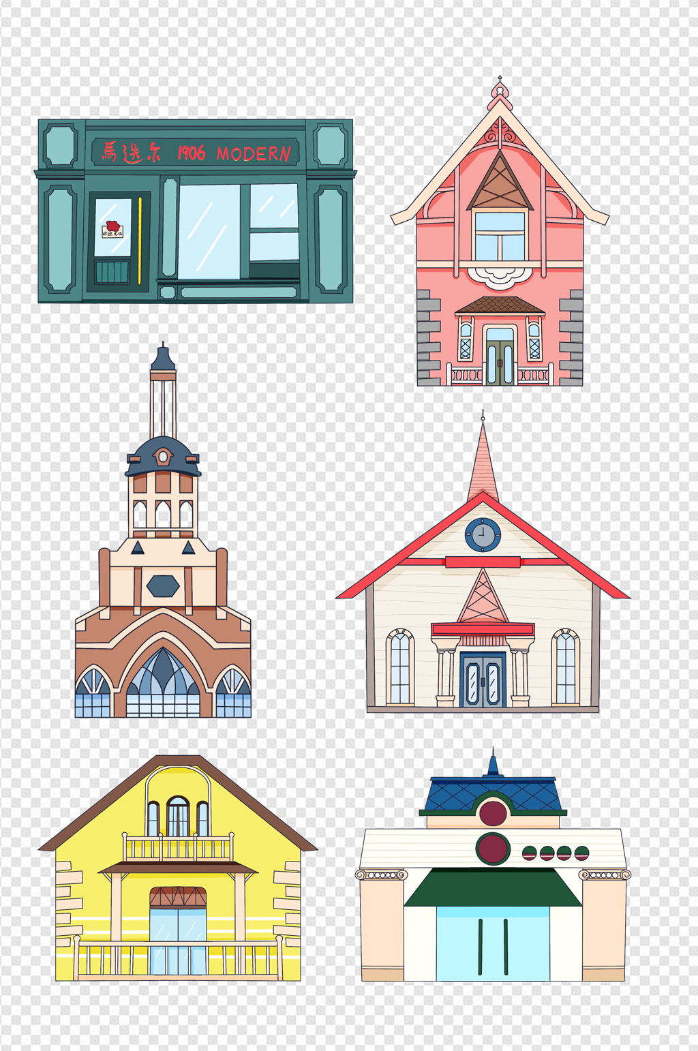Click the dark green awning above the glass entrance
The height and width of the screenshot is (1051, 698).
tap(492, 888)
